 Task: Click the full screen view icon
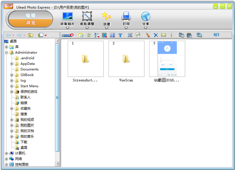[112, 35]
